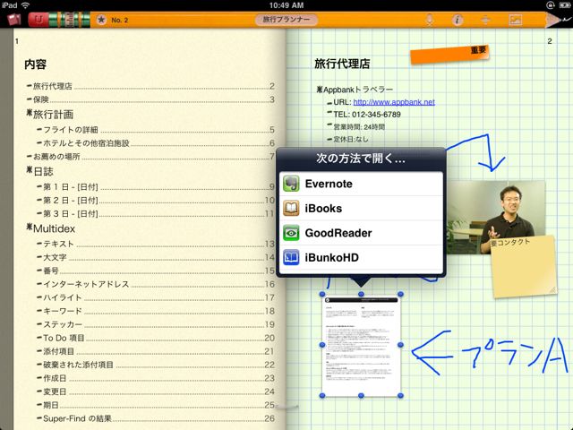This screenshot has height=430, width=573.
Task: Tap the pencil tip drawing tool
Action: point(559,20)
